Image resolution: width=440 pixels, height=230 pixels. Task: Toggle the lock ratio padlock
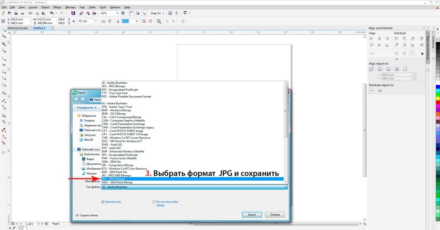pyautogui.click(x=73, y=21)
